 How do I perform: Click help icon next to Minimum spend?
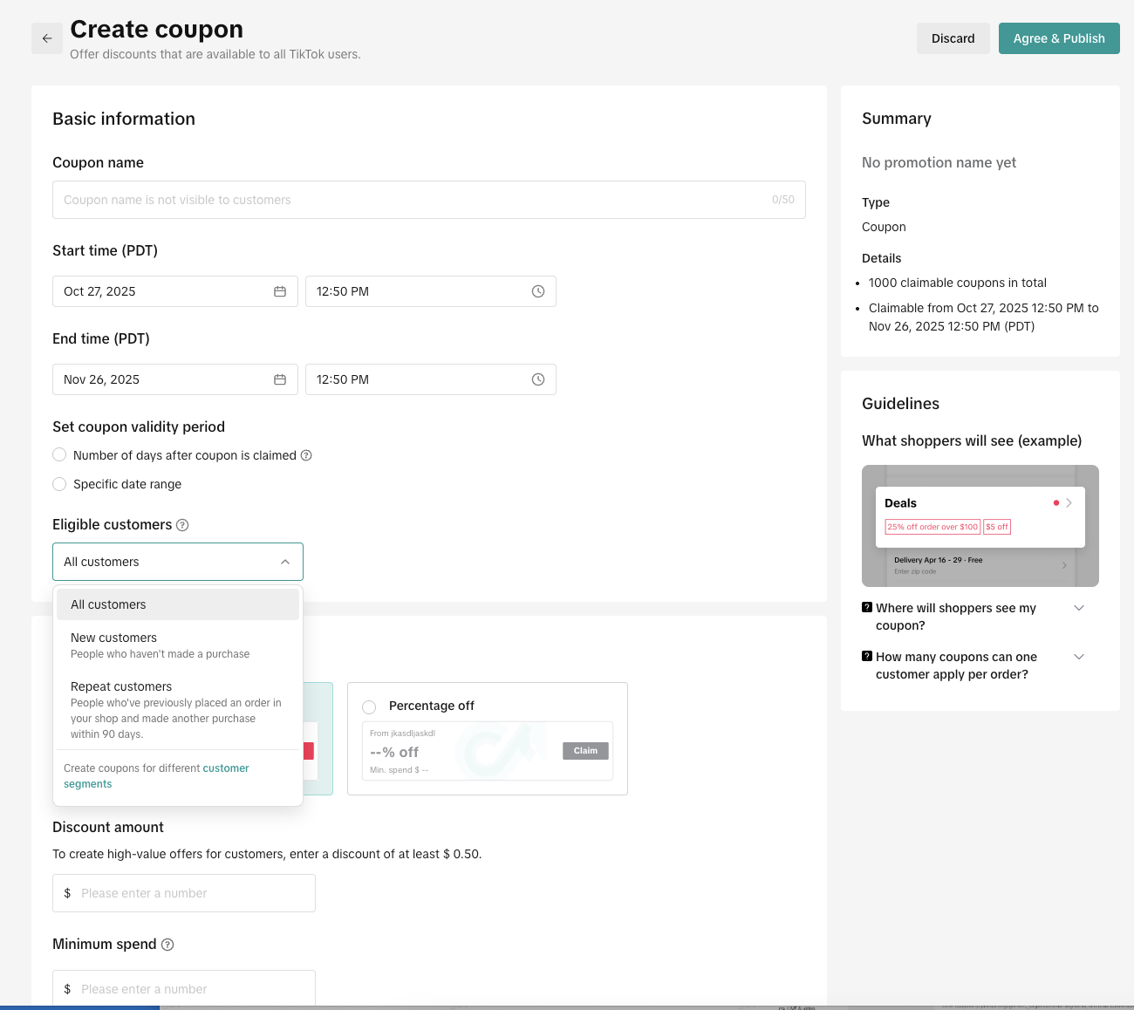pos(167,945)
